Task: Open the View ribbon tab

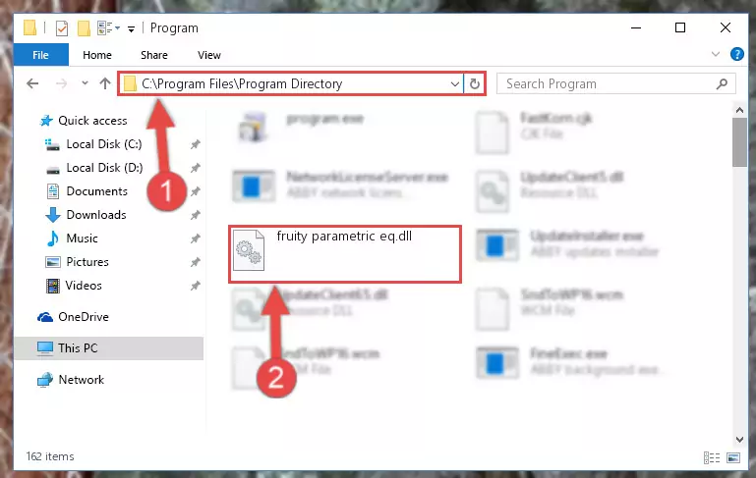Action: (209, 55)
